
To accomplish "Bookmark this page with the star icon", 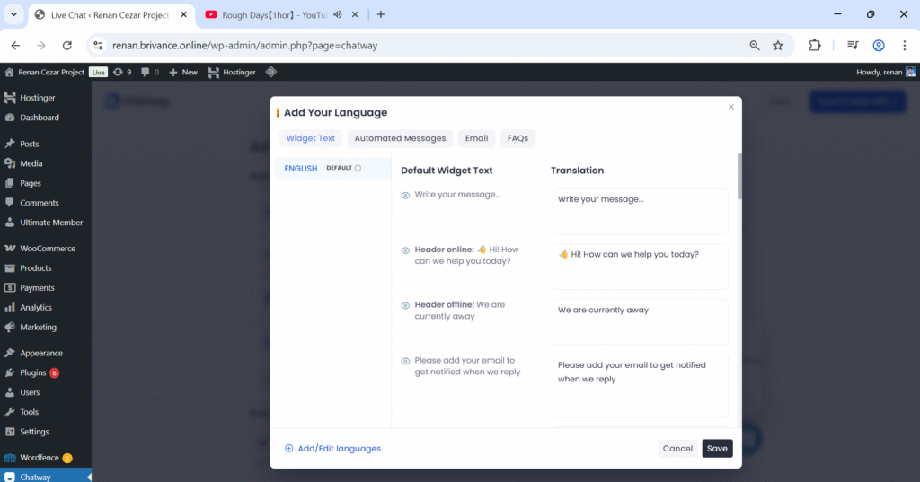I will [x=778, y=46].
